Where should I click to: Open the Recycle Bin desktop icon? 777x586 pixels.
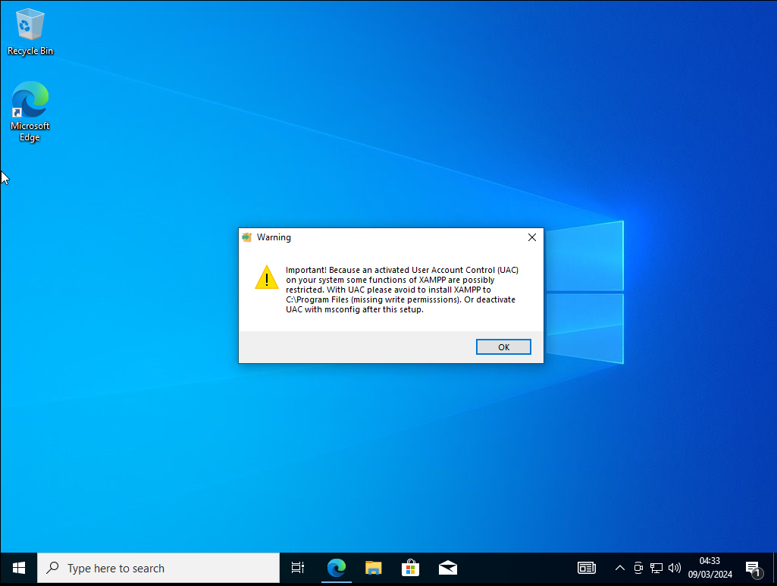pyautogui.click(x=30, y=32)
